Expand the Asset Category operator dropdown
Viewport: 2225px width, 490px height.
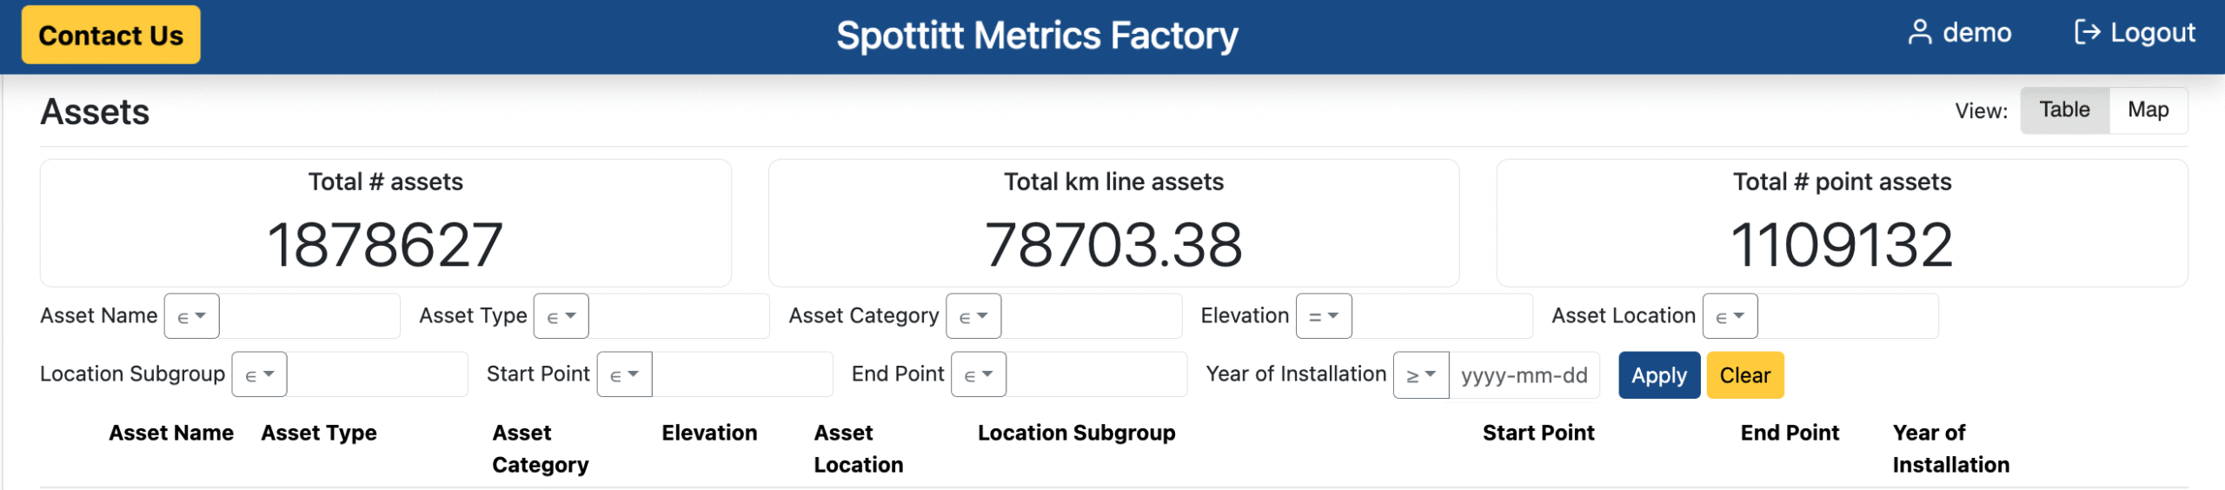tap(973, 316)
